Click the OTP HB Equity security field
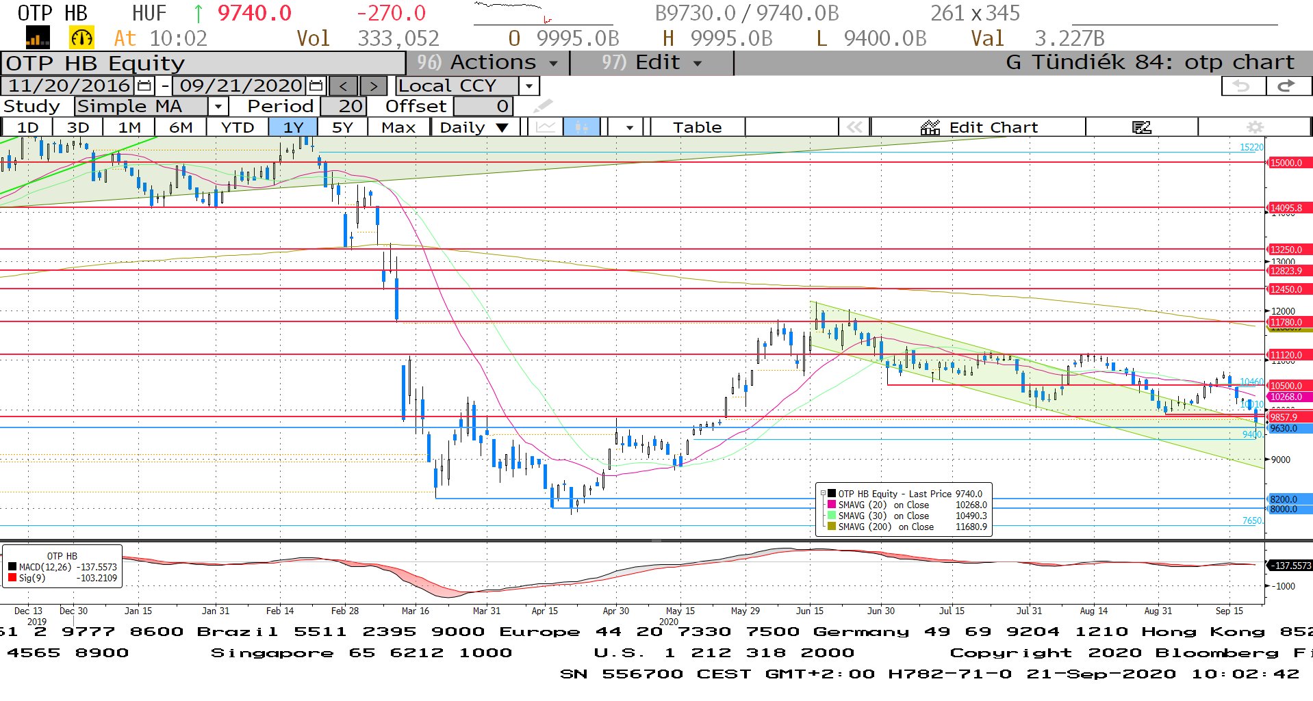1313x701 pixels. [203, 63]
